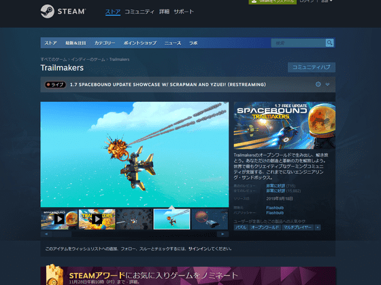Click the Trailmakers breadcrumb link
The image size is (381, 285).
(119, 60)
